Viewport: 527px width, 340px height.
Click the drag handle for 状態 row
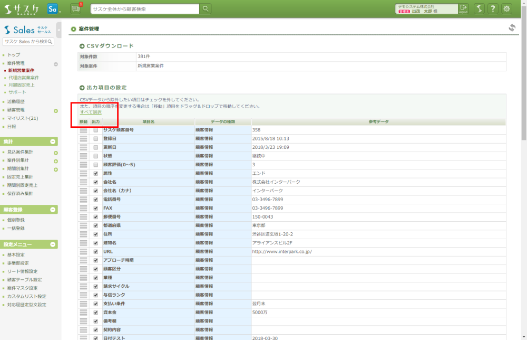click(x=83, y=156)
